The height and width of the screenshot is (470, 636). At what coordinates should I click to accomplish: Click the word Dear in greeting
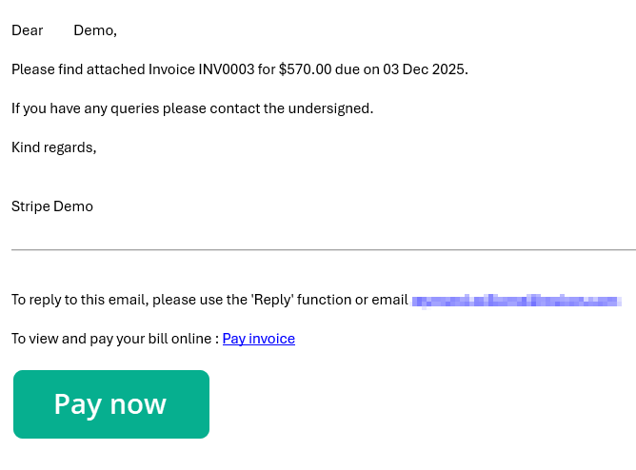pyautogui.click(x=28, y=30)
